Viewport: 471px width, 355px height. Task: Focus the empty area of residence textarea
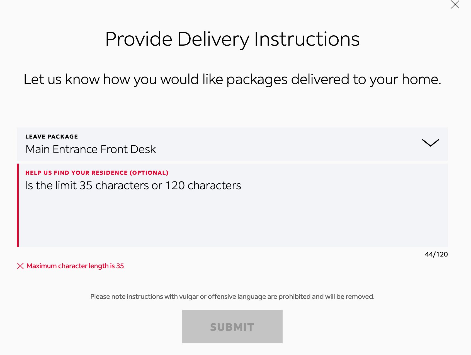(x=232, y=220)
